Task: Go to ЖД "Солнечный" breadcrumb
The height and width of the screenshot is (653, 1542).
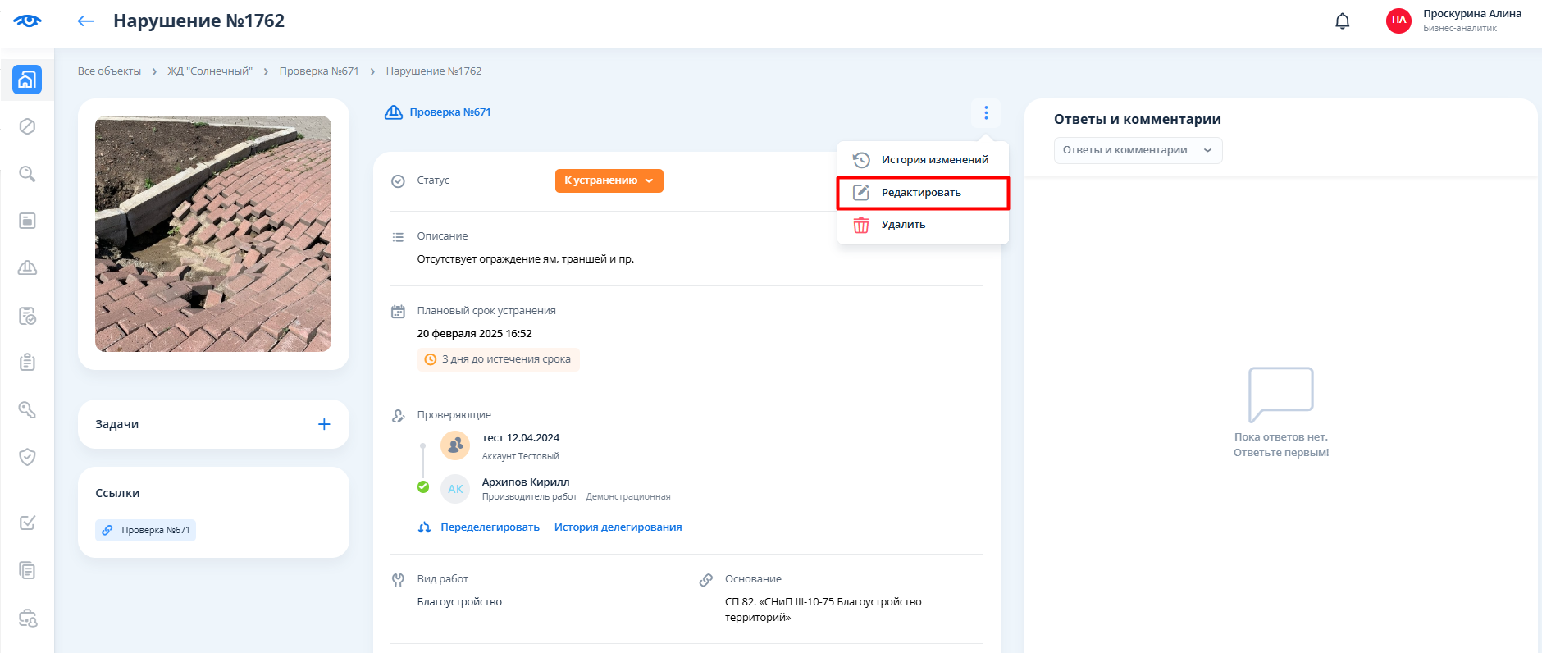Action: click(x=210, y=71)
